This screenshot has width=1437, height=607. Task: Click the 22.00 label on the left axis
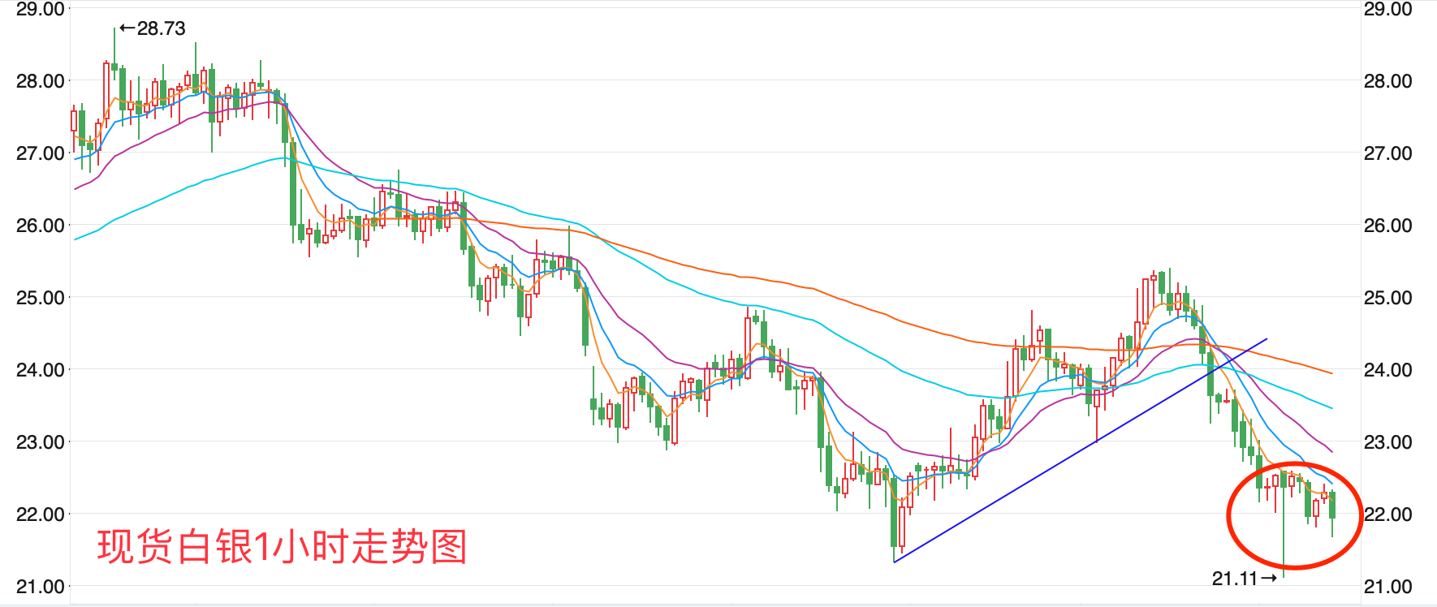(40, 514)
